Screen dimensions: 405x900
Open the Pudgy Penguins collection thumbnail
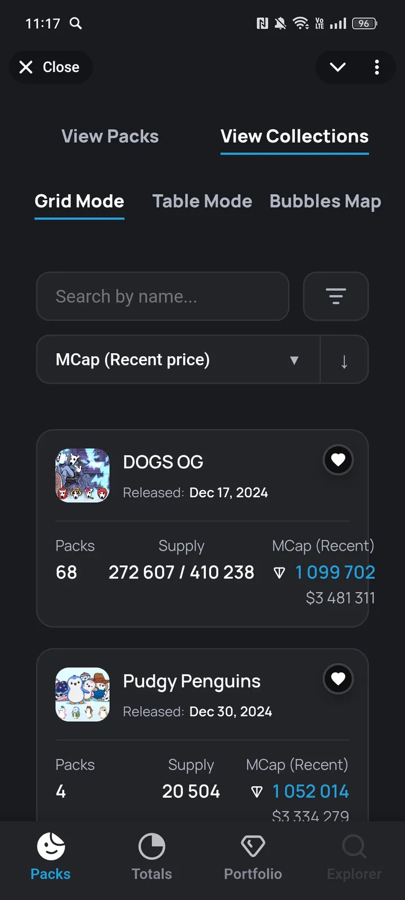(83, 695)
